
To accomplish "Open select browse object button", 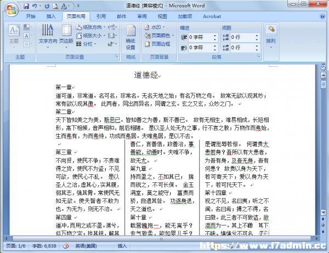I will point(324,225).
